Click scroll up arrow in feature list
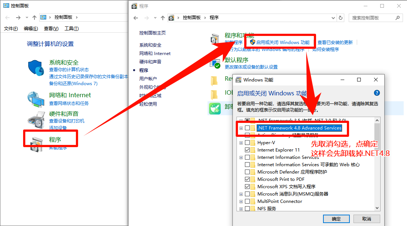The image size is (407, 226). click(x=377, y=120)
